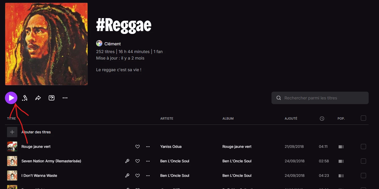
Task: Select the Seven Nation Army track checkbox
Action: [x=363, y=161]
